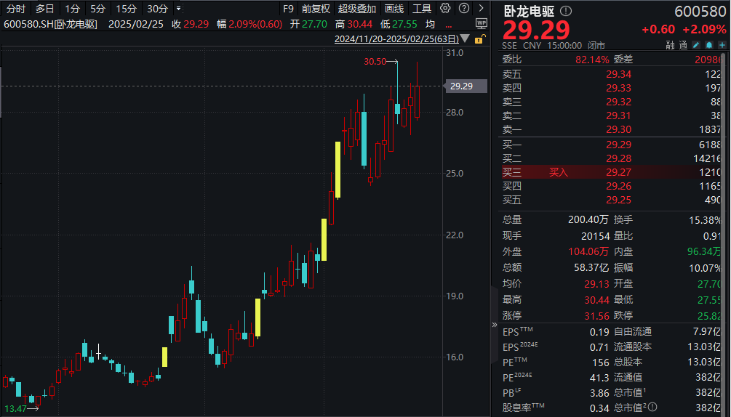Toggle 超级叠加 overlay option
731x417 pixels.
tap(356, 9)
